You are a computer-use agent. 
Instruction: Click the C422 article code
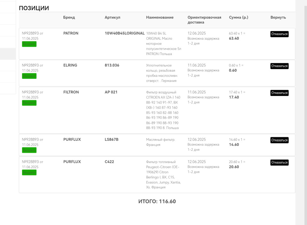(109, 162)
